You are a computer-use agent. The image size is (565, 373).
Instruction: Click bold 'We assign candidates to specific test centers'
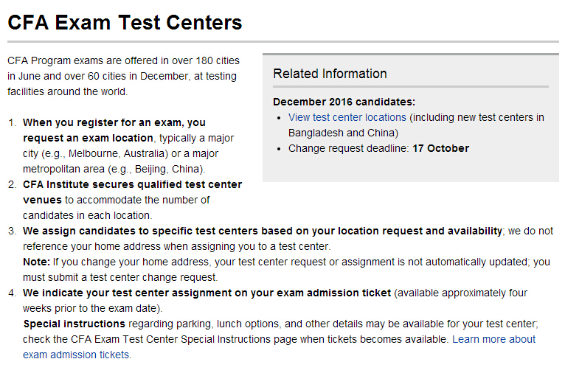[x=262, y=231]
